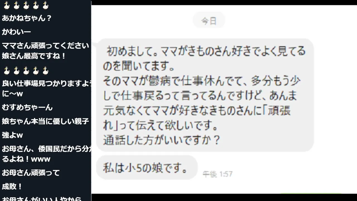
Task: Open the あかねちゃん？ comment
Action: [x=27, y=18]
